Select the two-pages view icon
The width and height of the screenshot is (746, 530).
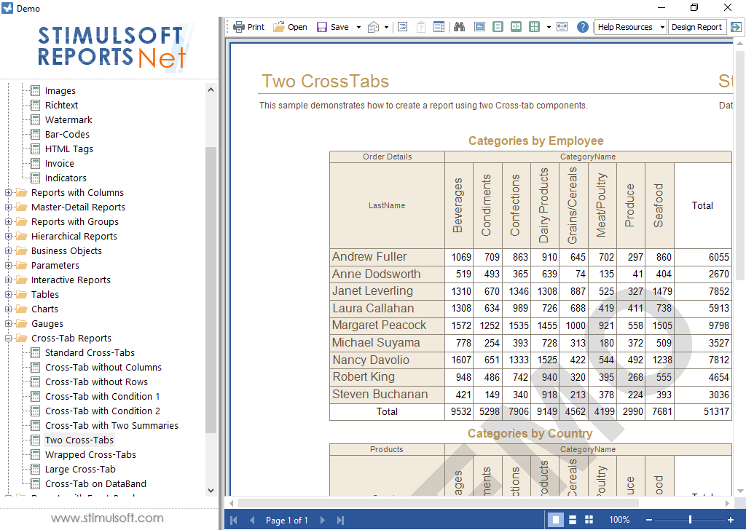(516, 27)
